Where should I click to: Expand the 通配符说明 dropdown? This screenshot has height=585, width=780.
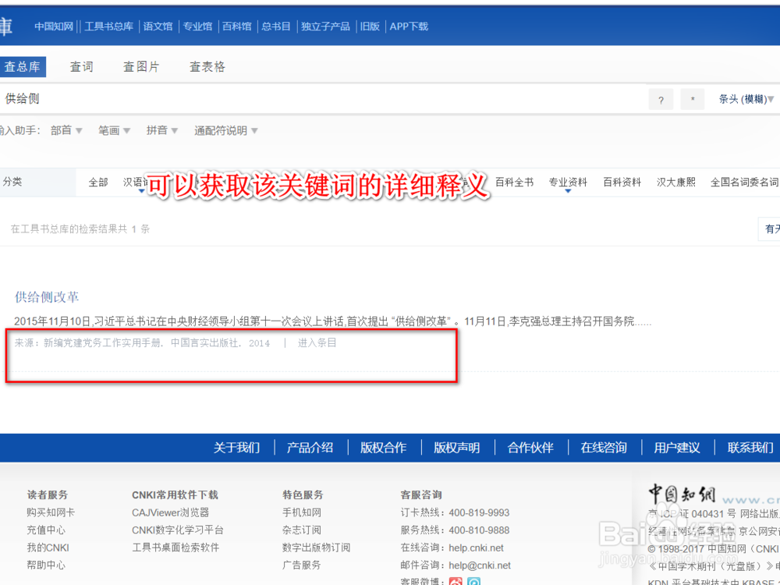[226, 131]
